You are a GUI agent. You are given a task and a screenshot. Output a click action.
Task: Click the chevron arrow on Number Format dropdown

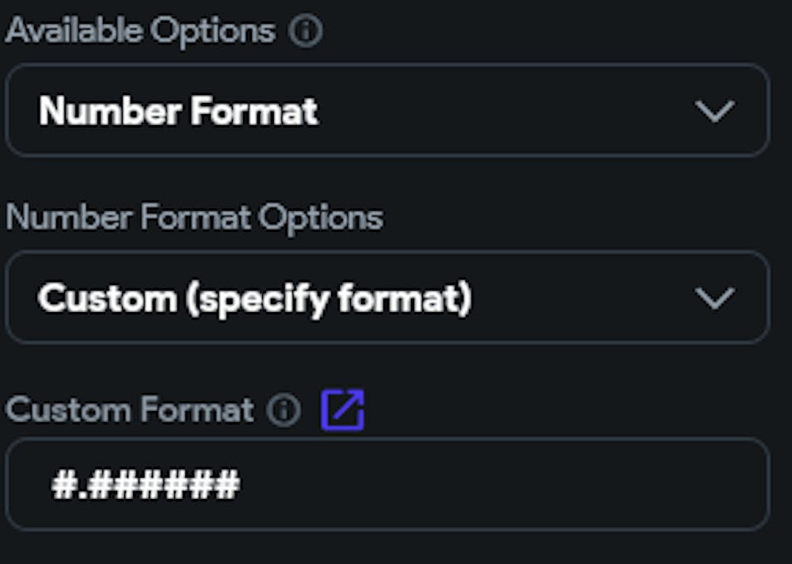[x=714, y=112]
